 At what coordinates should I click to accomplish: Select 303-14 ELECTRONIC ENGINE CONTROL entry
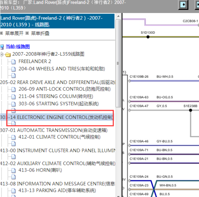[57, 117]
